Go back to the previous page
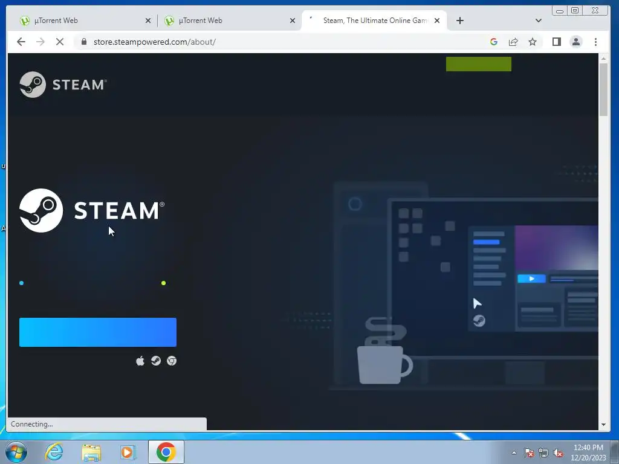The width and height of the screenshot is (619, 464). [21, 42]
